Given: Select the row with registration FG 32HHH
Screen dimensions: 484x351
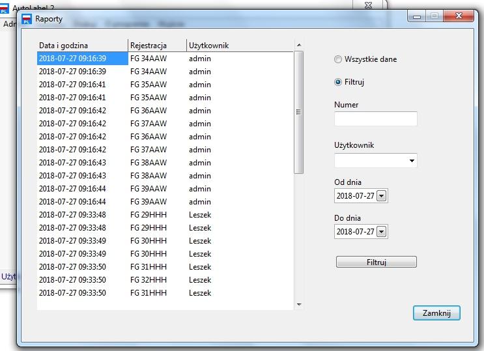Looking at the screenshot, I should pos(165,279).
